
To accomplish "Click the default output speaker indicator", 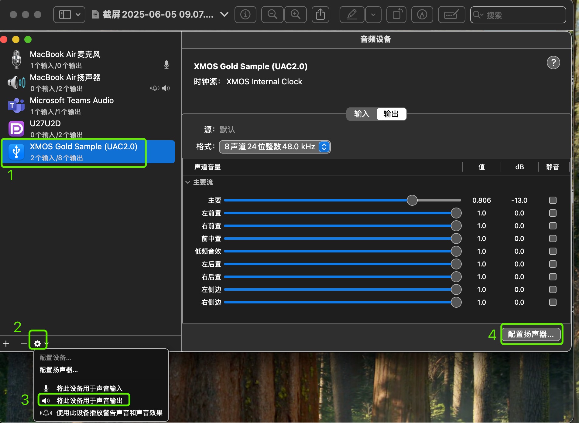I will tap(166, 88).
